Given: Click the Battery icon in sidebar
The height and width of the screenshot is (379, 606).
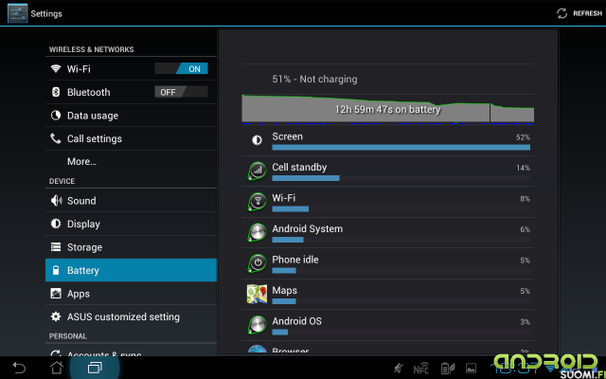Looking at the screenshot, I should point(56,270).
